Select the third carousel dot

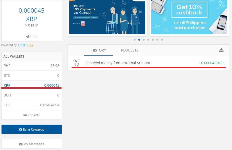(144, 40)
